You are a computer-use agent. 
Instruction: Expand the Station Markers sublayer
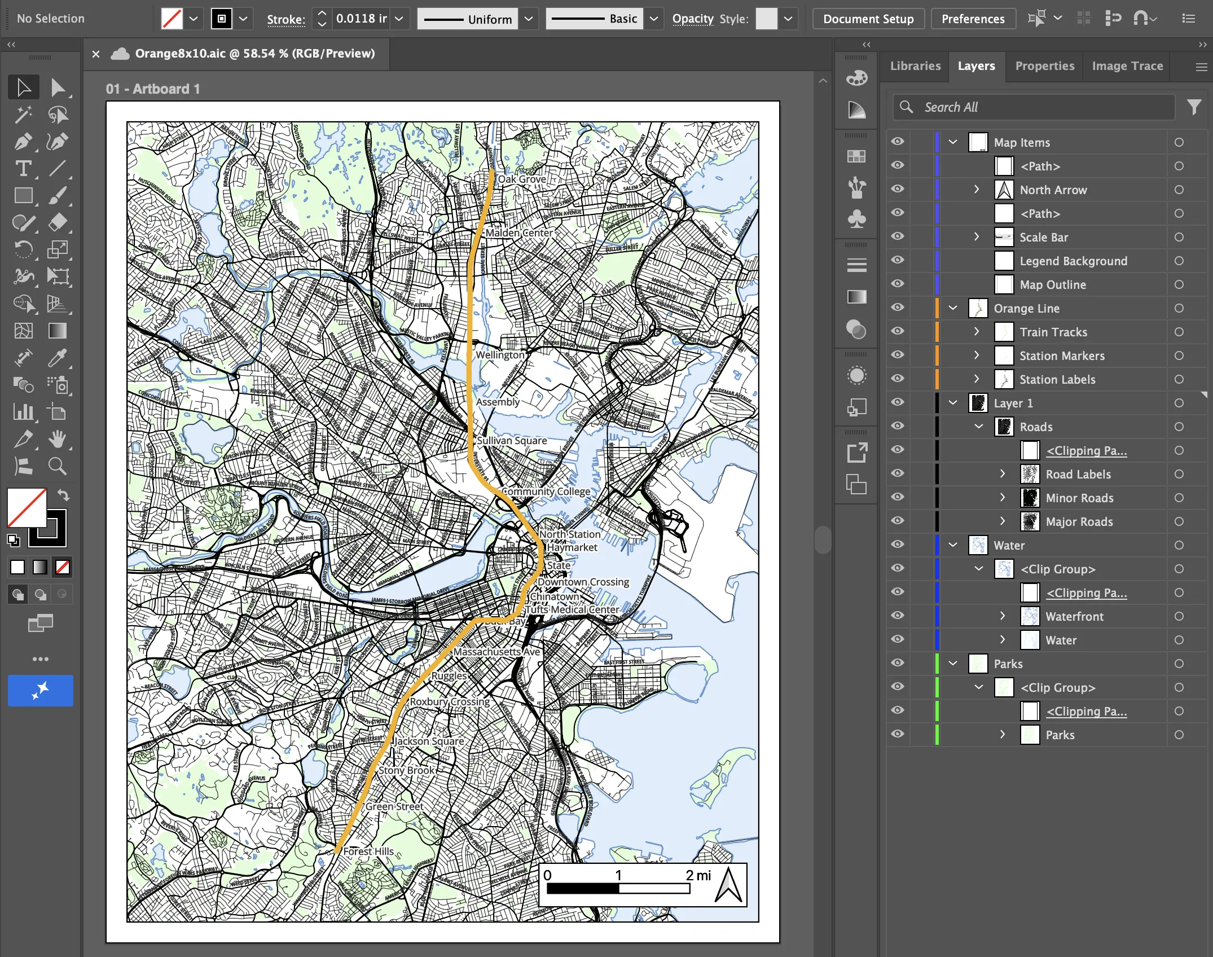tap(977, 355)
